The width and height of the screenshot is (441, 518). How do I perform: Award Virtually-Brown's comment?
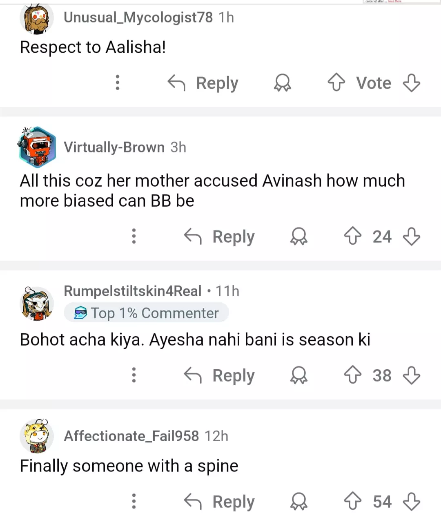click(x=298, y=236)
